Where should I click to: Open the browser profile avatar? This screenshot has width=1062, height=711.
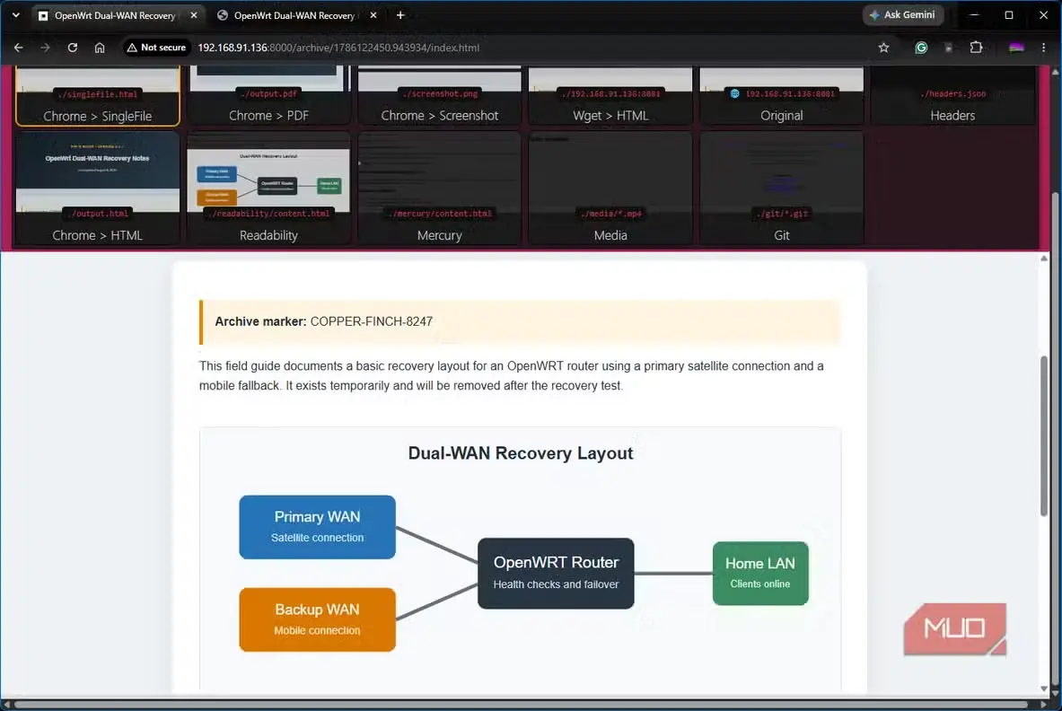(x=1016, y=48)
